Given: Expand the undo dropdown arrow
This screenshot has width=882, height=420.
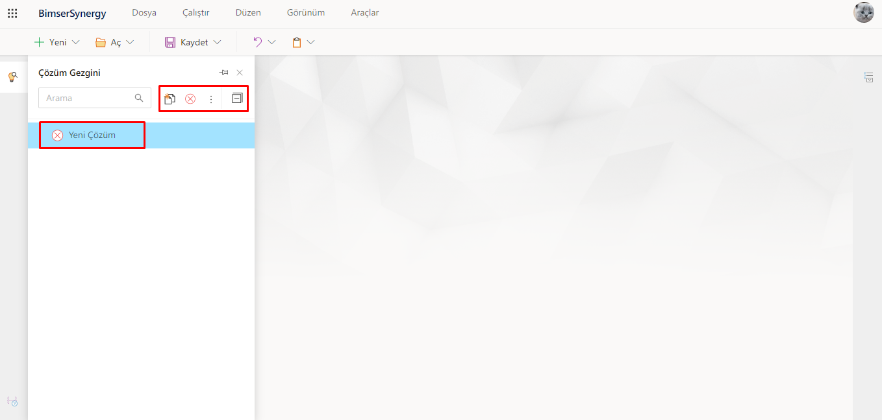Looking at the screenshot, I should tap(271, 42).
